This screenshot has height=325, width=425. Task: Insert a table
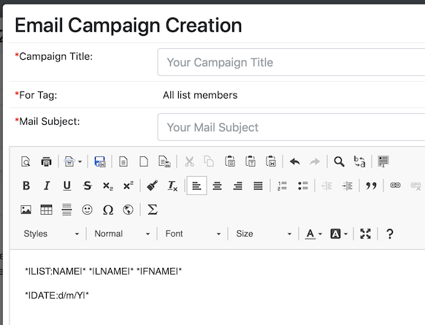coord(46,210)
